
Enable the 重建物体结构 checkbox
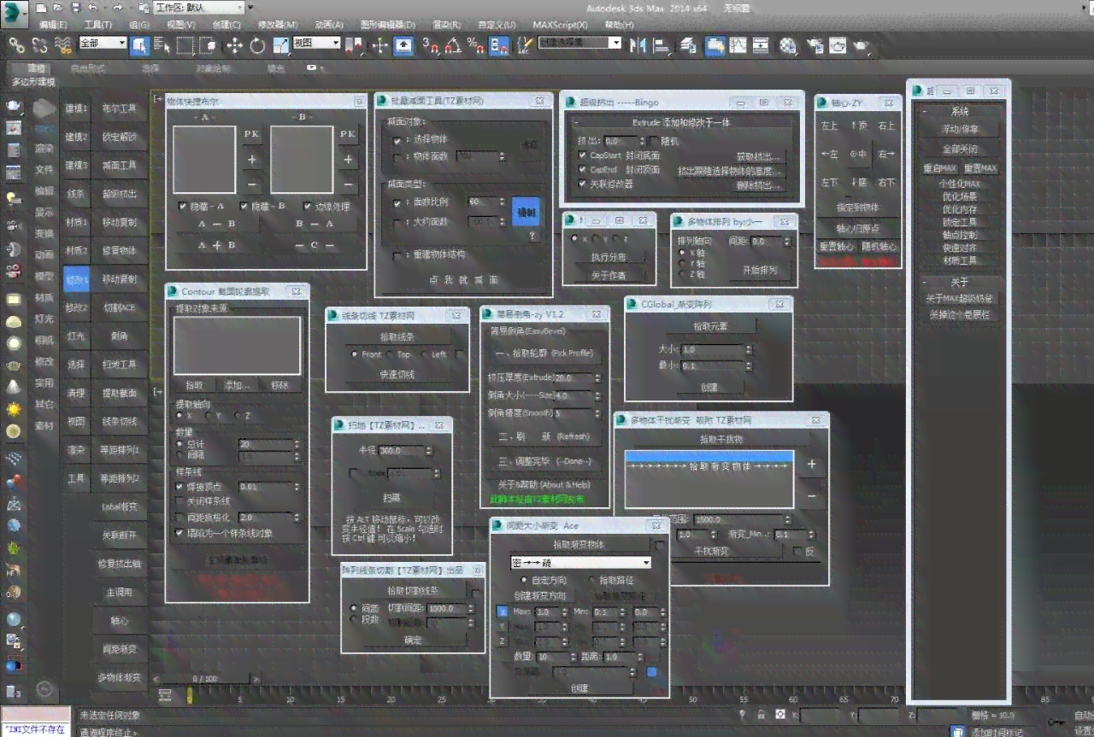[x=397, y=255]
